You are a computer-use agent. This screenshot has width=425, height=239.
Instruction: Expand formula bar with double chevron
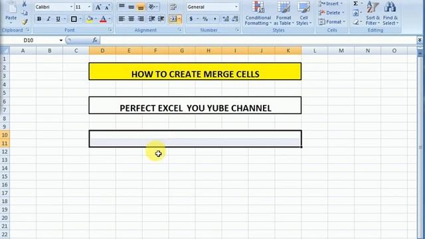[420, 40]
